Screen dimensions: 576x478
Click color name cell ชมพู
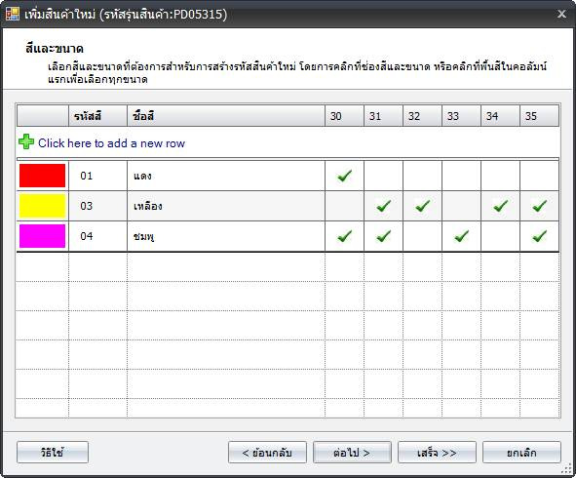tap(226, 236)
